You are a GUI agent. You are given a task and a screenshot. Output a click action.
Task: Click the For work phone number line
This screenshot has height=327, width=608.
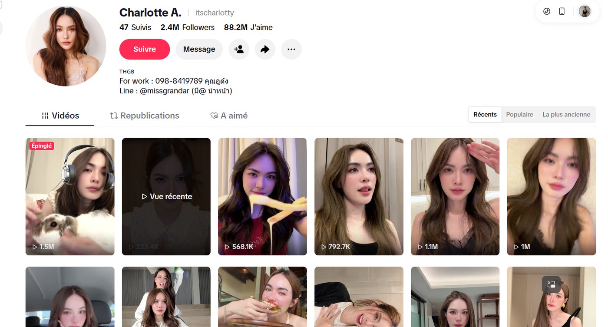click(174, 81)
